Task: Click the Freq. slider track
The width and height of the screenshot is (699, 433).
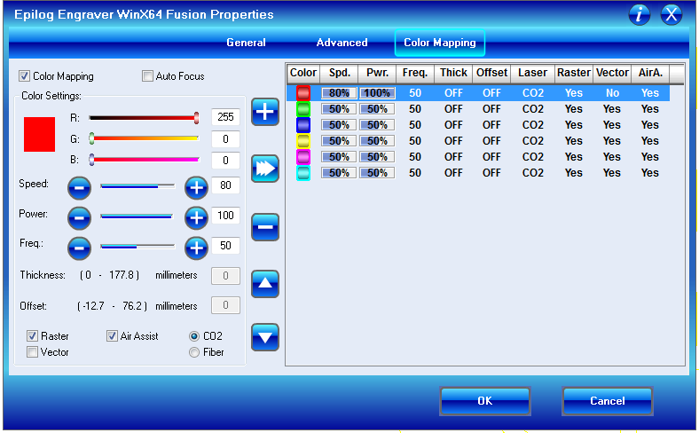Action: point(137,246)
